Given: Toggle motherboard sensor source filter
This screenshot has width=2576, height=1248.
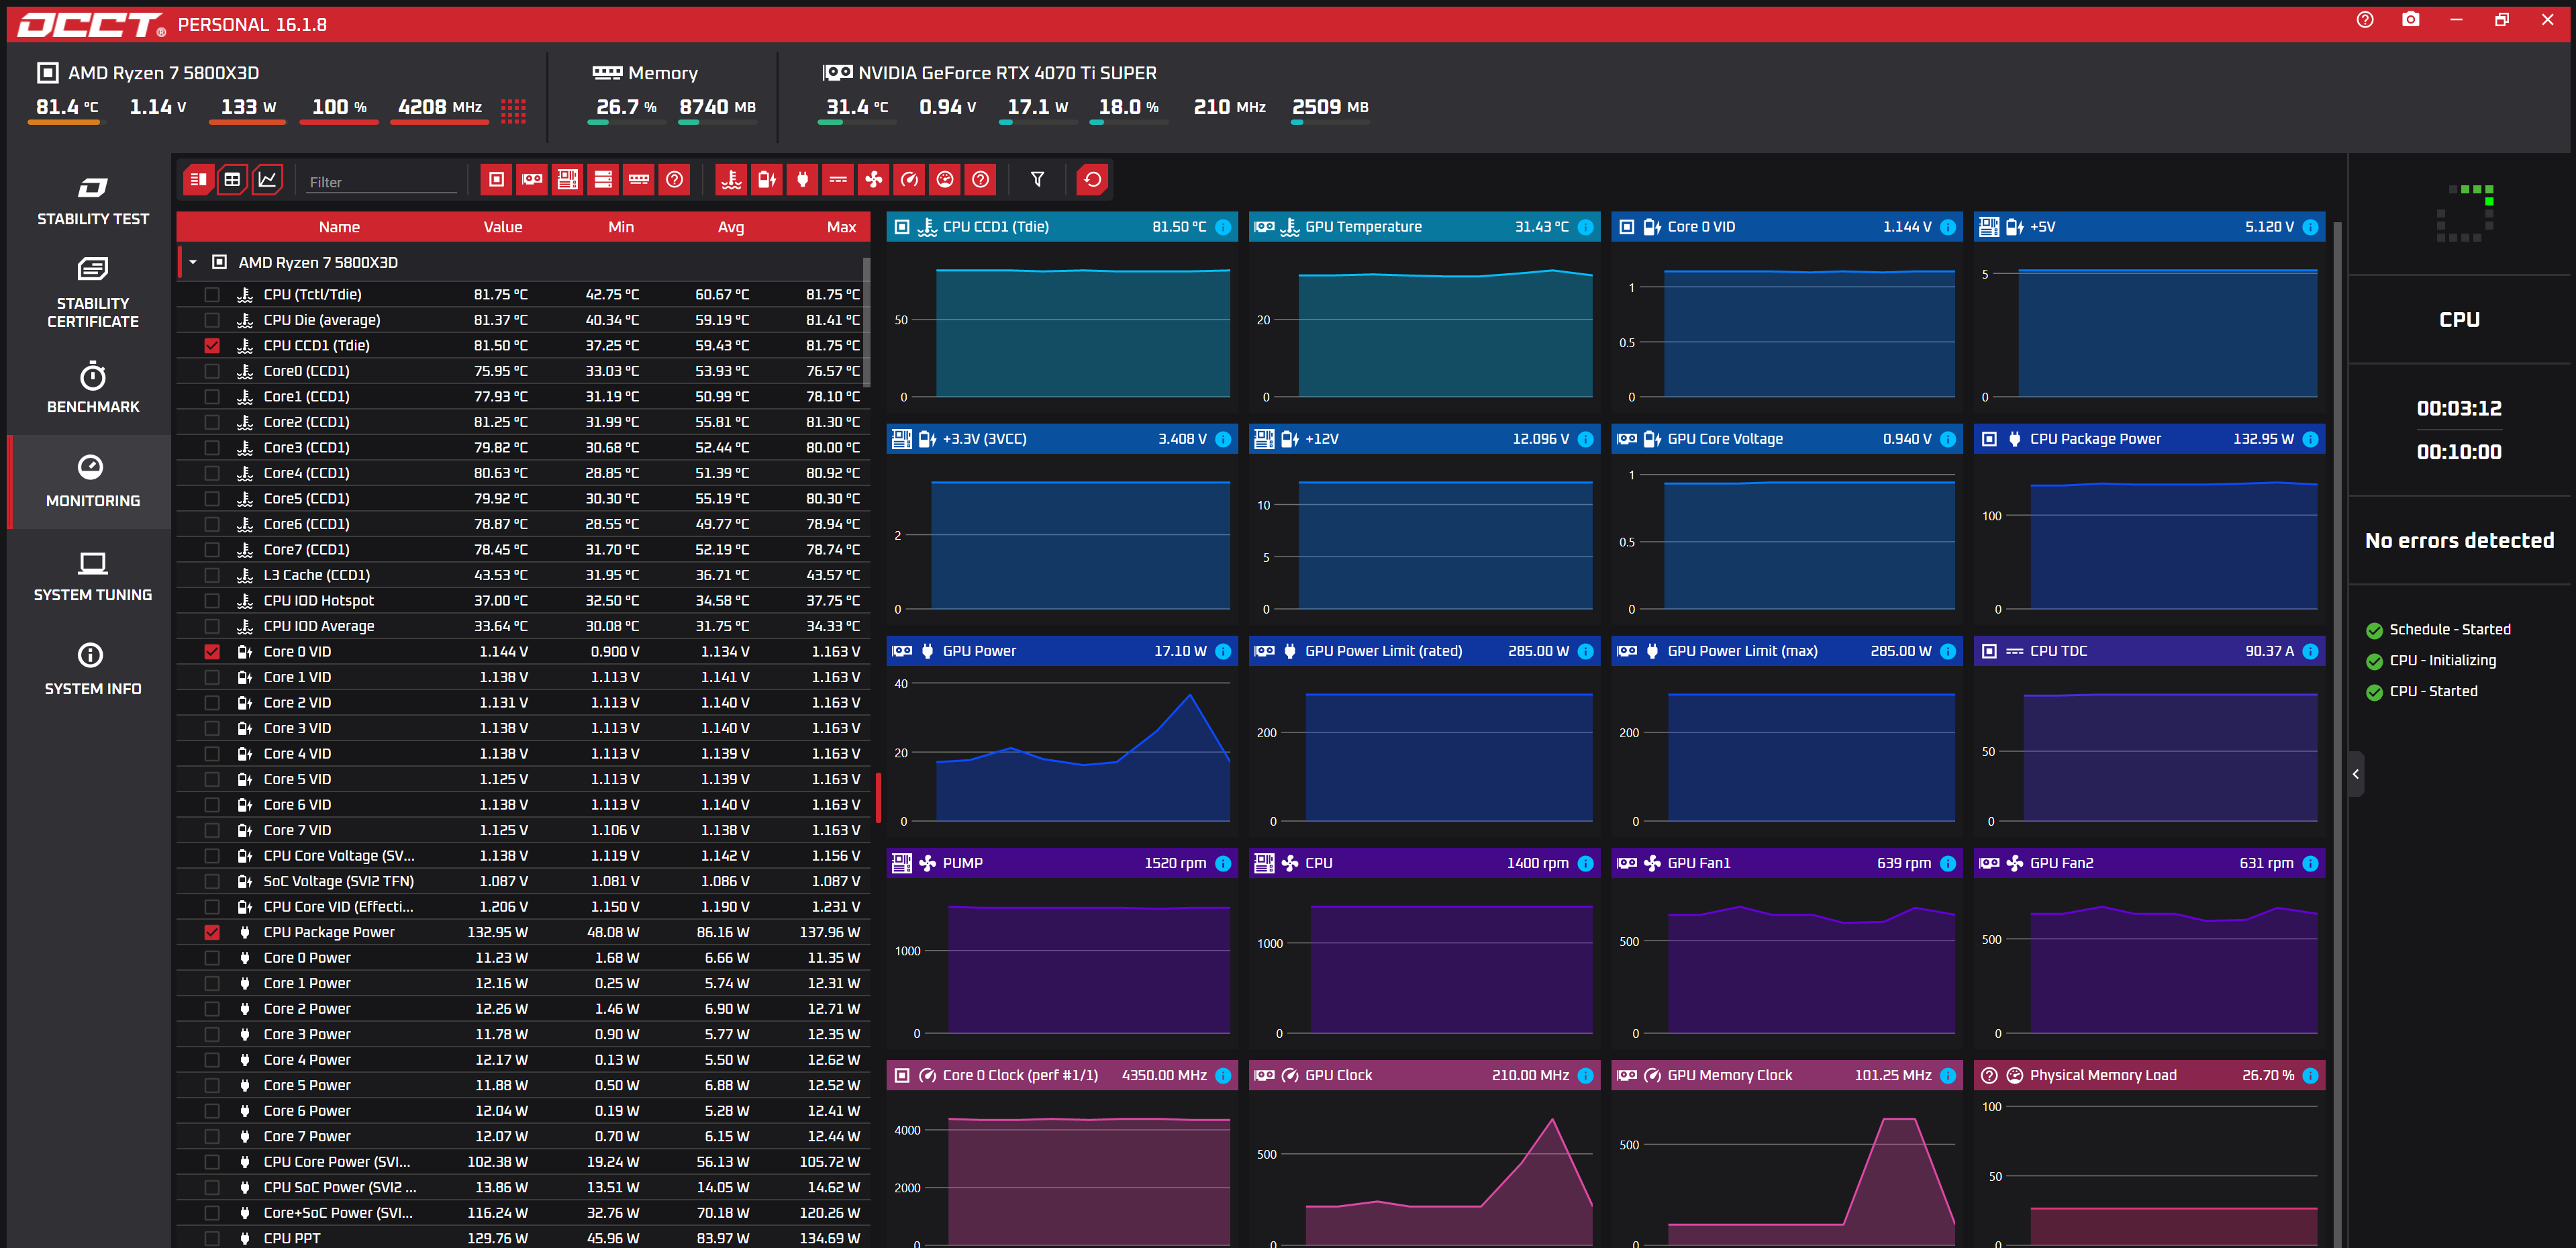Looking at the screenshot, I should [568, 180].
